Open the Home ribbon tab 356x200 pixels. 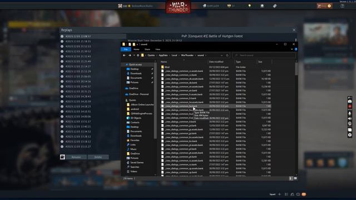pyautogui.click(x=136, y=49)
